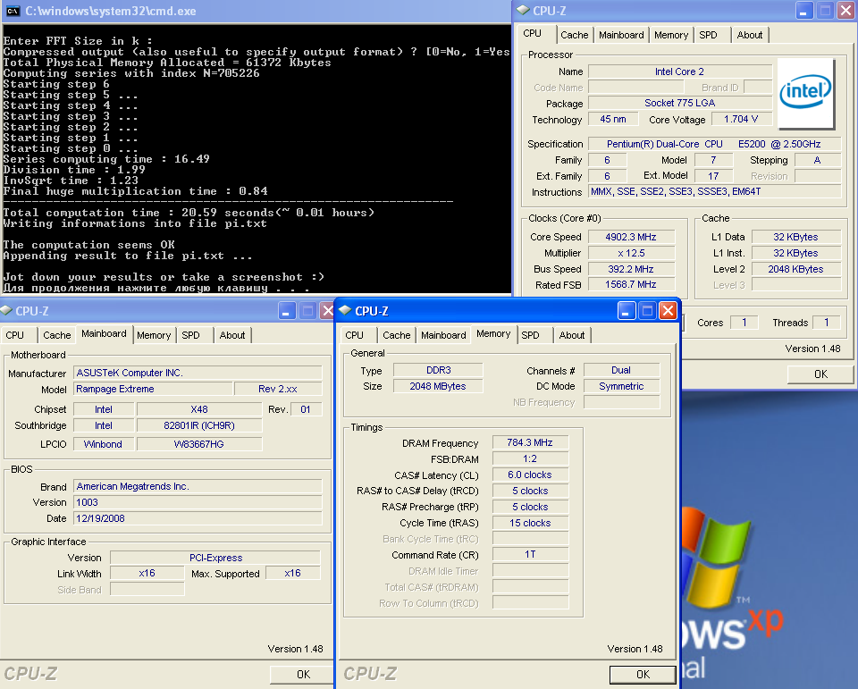Click the BIOS date 12/19/2008
Screen dimensions: 858x689
[x=198, y=518]
